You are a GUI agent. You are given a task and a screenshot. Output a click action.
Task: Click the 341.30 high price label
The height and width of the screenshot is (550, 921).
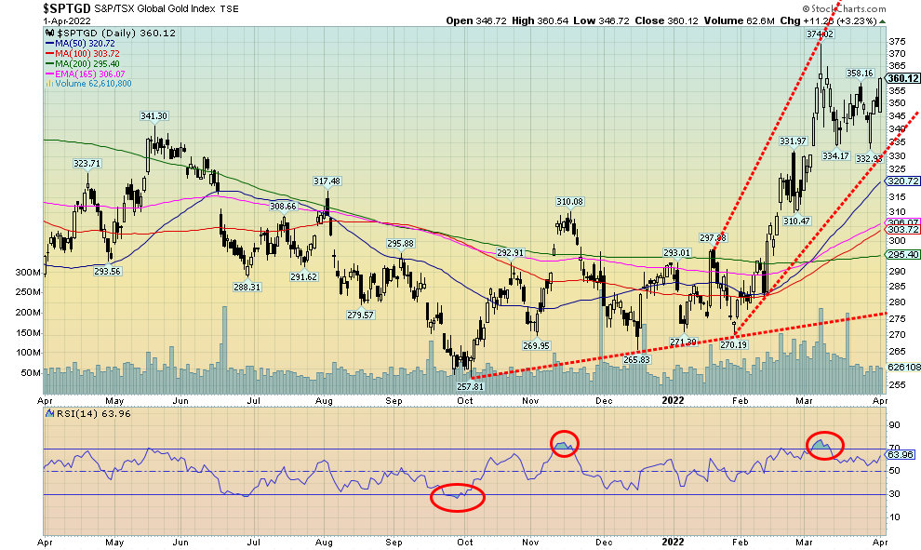point(153,116)
